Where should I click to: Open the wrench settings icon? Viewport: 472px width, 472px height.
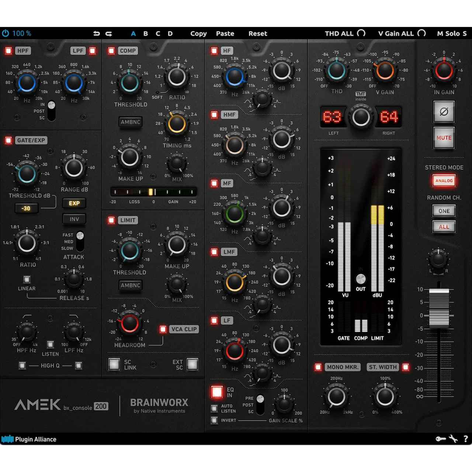(x=453, y=439)
